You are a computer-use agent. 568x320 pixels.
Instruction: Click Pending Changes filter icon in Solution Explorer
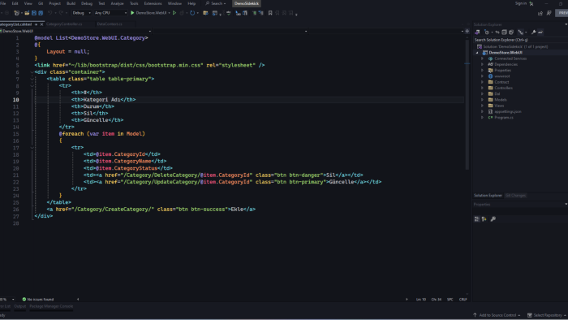(487, 32)
